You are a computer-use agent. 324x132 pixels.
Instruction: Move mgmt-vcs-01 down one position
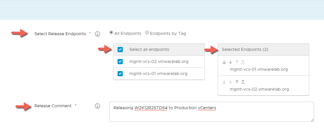[230, 62]
